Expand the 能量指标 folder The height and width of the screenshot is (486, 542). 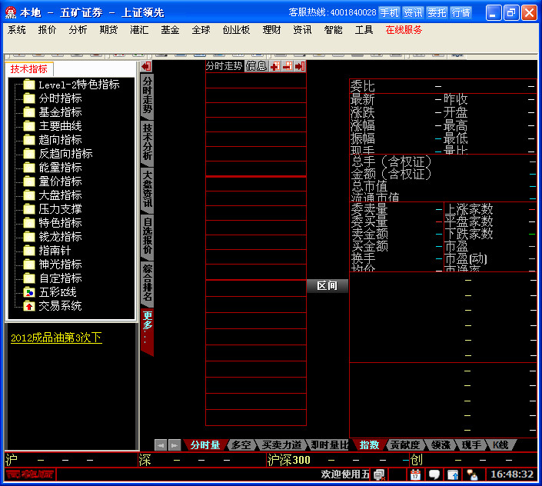point(29,168)
